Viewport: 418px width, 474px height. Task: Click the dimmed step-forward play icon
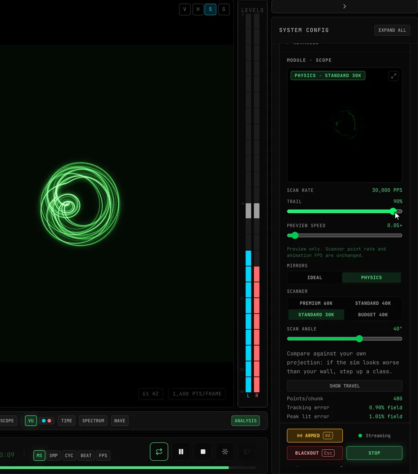point(247,452)
